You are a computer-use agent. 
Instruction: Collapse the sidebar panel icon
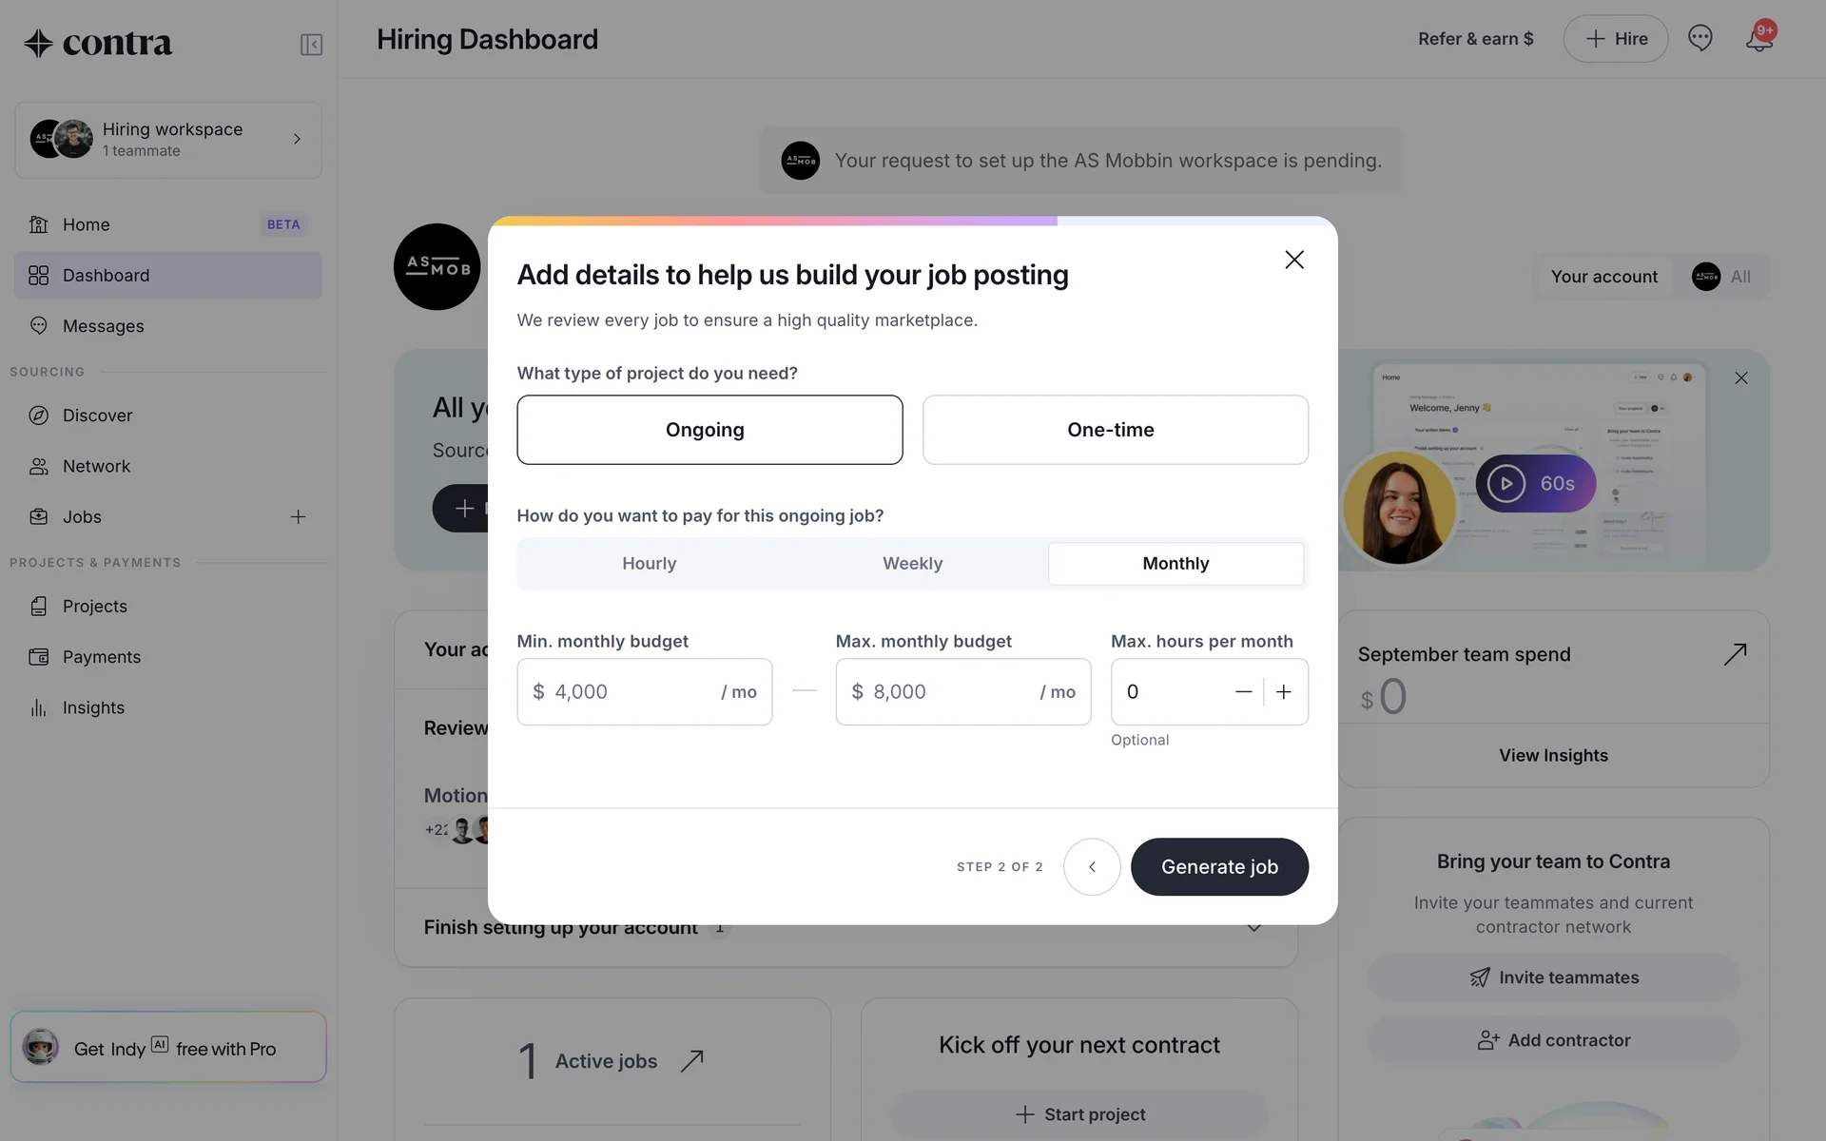coord(311,45)
